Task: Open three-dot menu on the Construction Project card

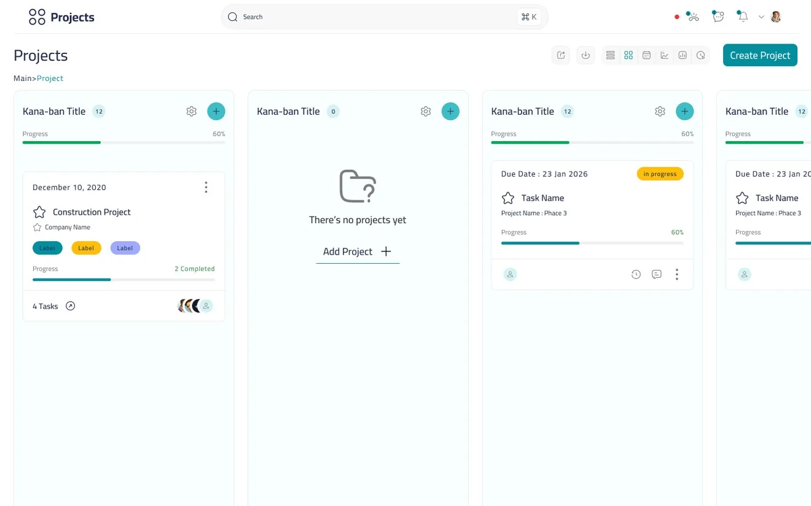Action: coord(206,187)
